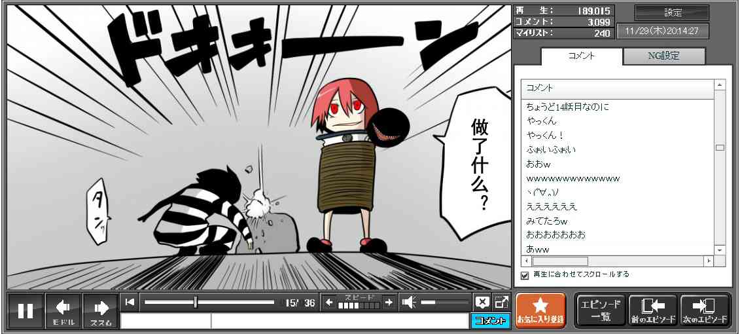Increase speed with the right arrow

click(x=389, y=302)
